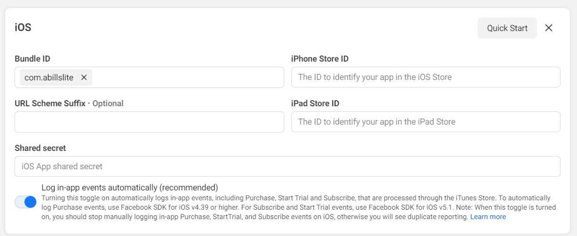Click the toggle's description paragraph
This screenshot has height=236, width=577.
pos(282,207)
